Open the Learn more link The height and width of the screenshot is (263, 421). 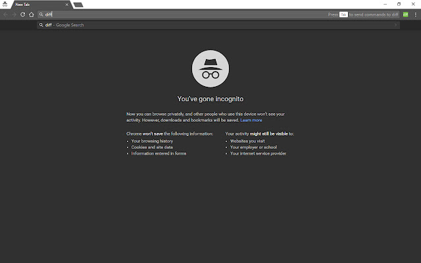(251, 120)
